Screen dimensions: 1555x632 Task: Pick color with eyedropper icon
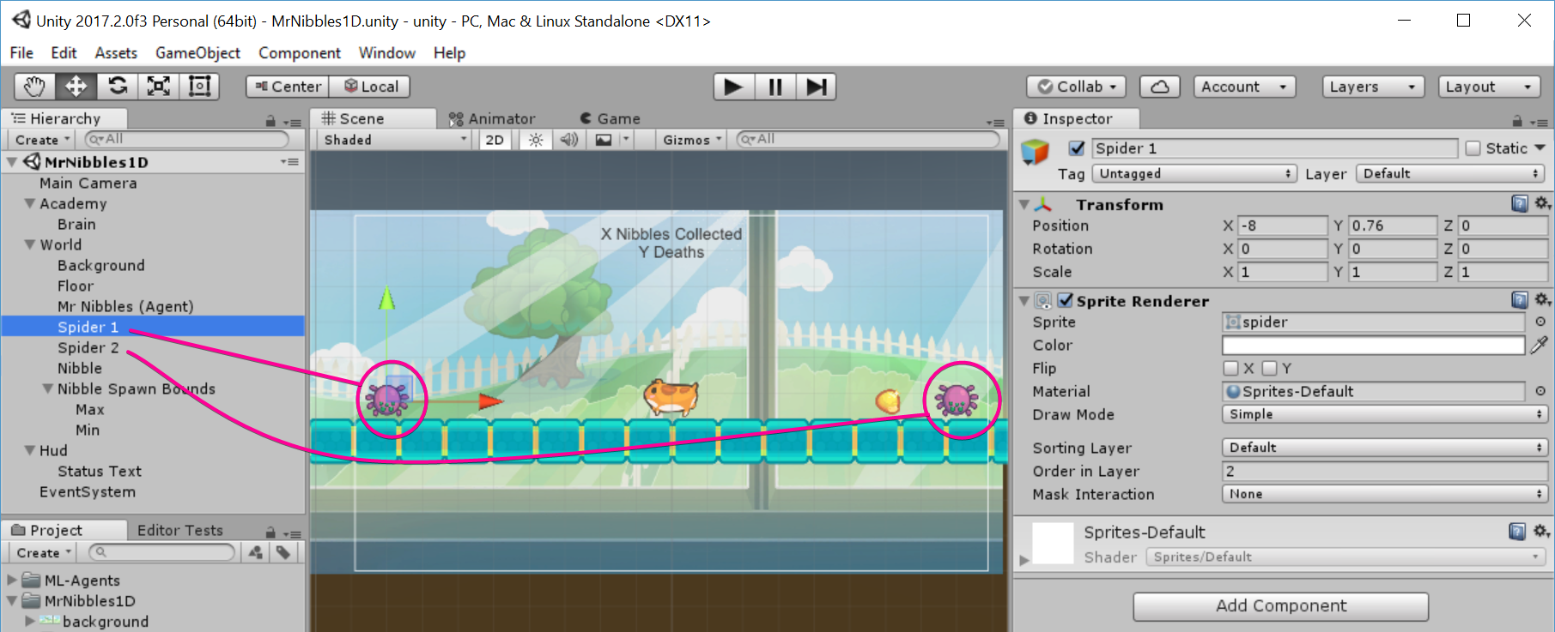click(1539, 345)
